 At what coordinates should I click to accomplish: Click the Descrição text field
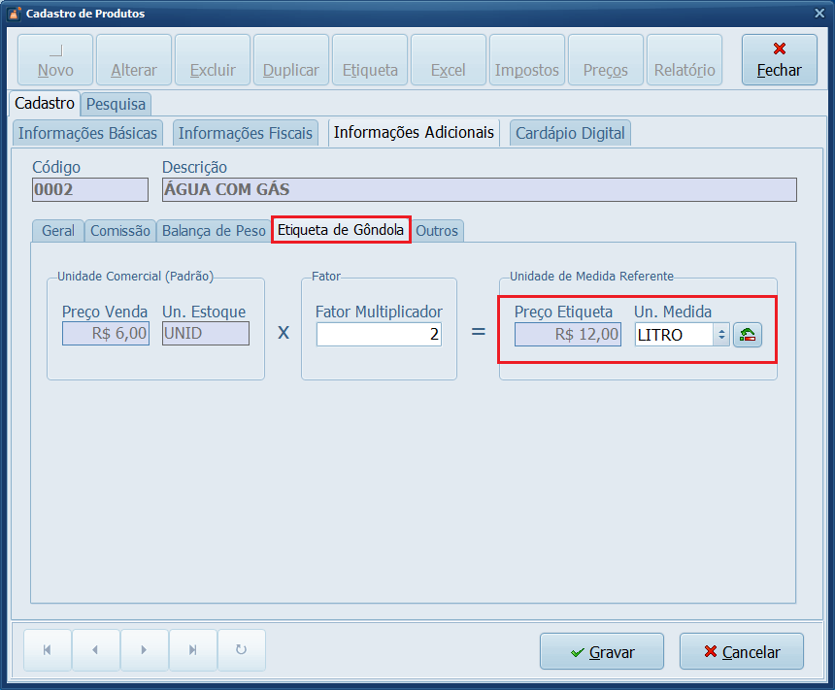(479, 190)
